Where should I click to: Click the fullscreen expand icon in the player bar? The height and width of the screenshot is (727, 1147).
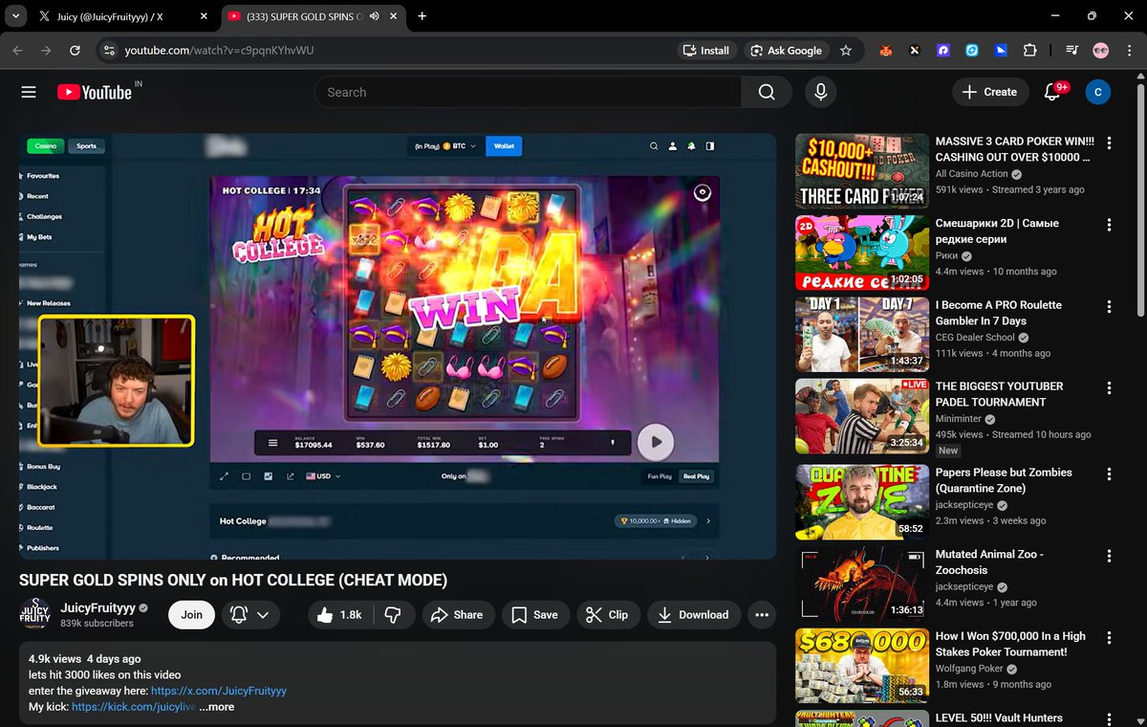point(225,476)
